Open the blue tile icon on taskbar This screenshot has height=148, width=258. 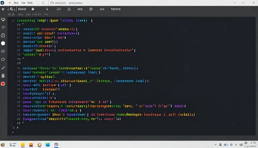[x=48, y=145]
